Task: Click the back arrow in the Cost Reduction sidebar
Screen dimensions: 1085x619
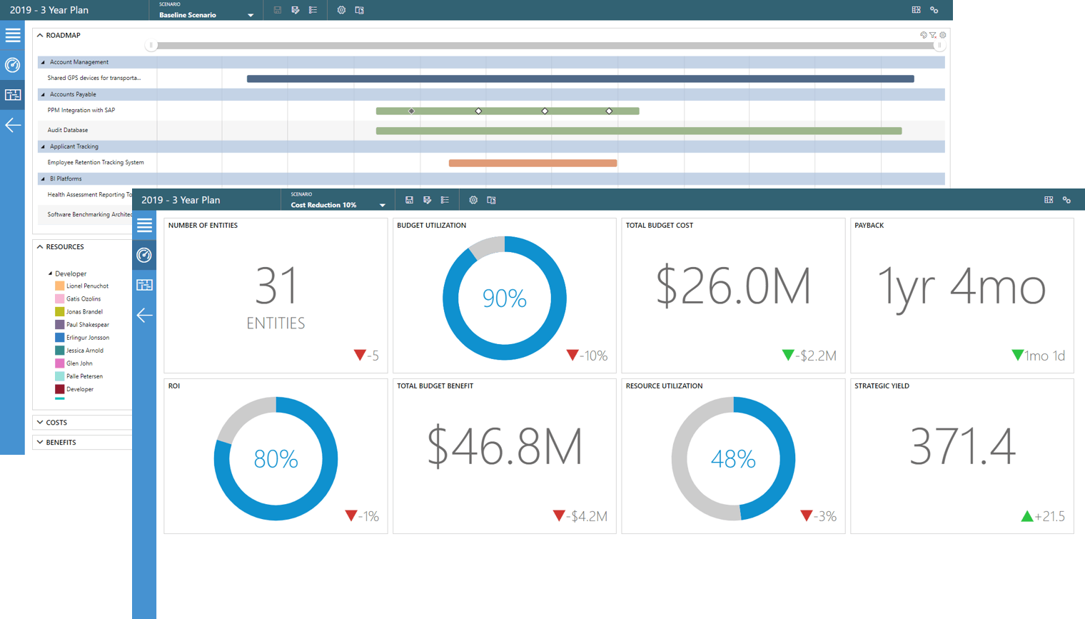Action: tap(144, 315)
